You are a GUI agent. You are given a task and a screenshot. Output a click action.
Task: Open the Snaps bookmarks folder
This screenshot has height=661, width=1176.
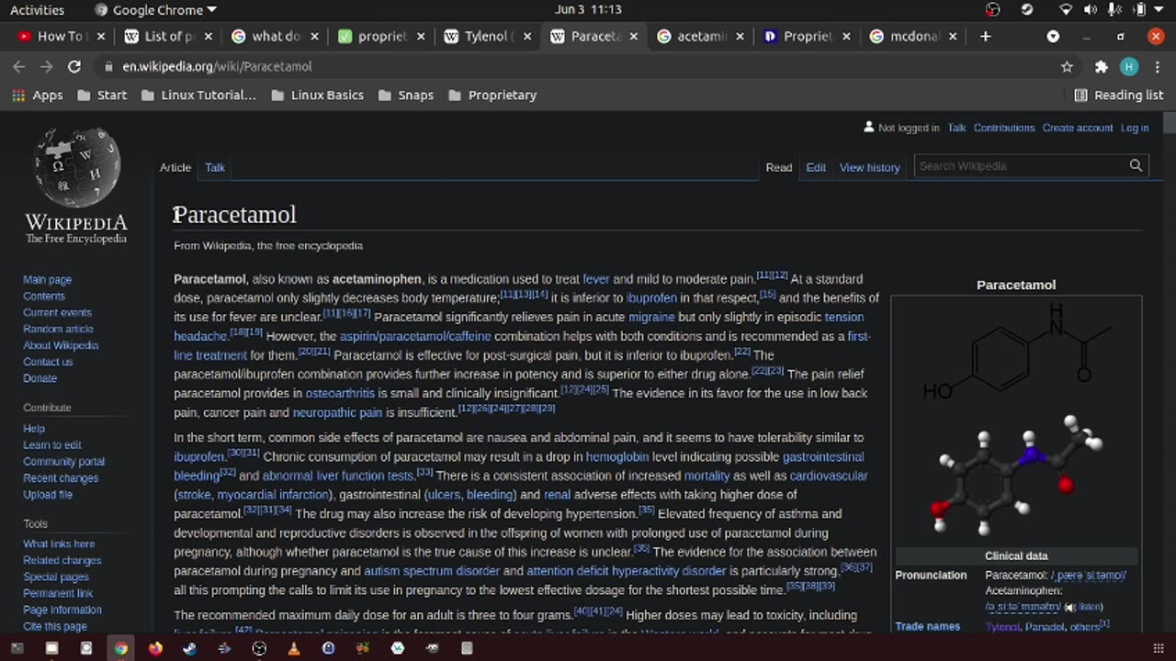click(x=405, y=95)
